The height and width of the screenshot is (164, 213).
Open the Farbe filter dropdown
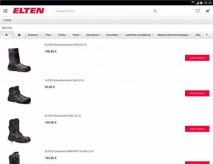click(x=77, y=35)
